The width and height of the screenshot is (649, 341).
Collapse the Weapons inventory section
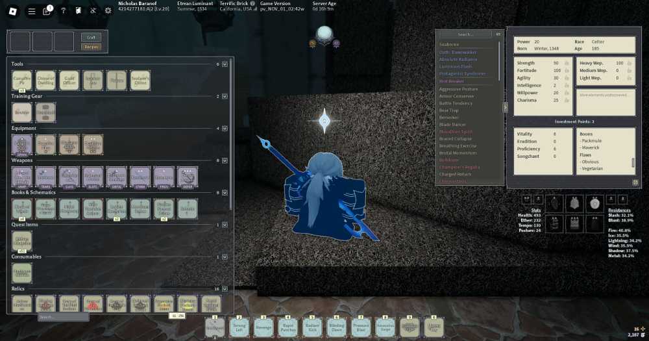225,160
